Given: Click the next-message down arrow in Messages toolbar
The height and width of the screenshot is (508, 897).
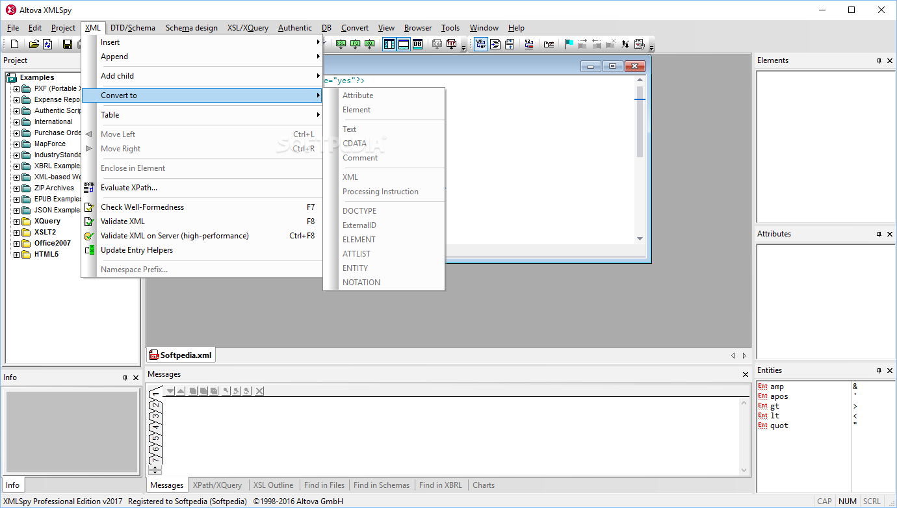Looking at the screenshot, I should [x=170, y=391].
